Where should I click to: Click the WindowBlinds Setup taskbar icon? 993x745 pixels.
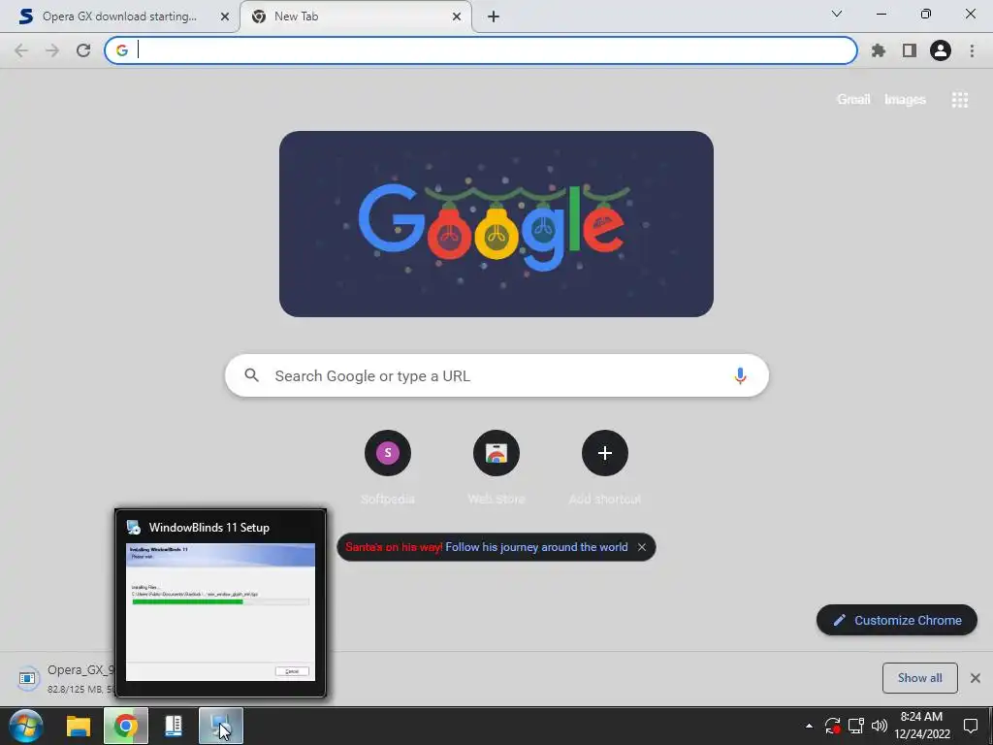click(220, 726)
